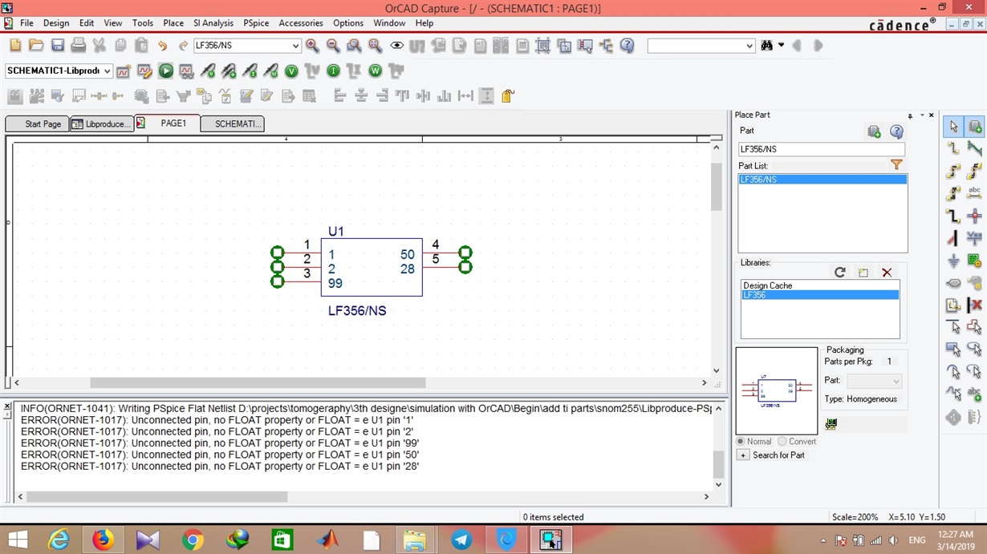Create a new simulation profile icon

[124, 71]
